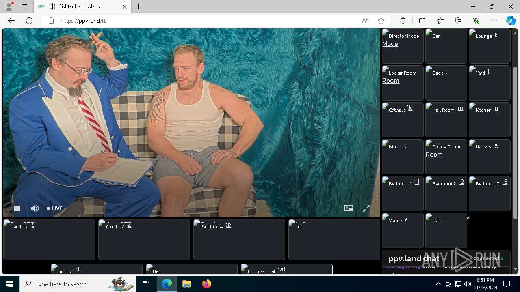Stop the live video playback
Image resolution: width=520 pixels, height=292 pixels.
click(17, 208)
